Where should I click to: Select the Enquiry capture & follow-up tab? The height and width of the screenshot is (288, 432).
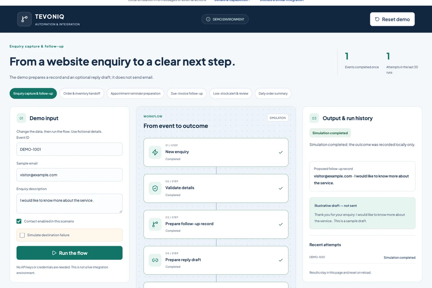point(33,94)
